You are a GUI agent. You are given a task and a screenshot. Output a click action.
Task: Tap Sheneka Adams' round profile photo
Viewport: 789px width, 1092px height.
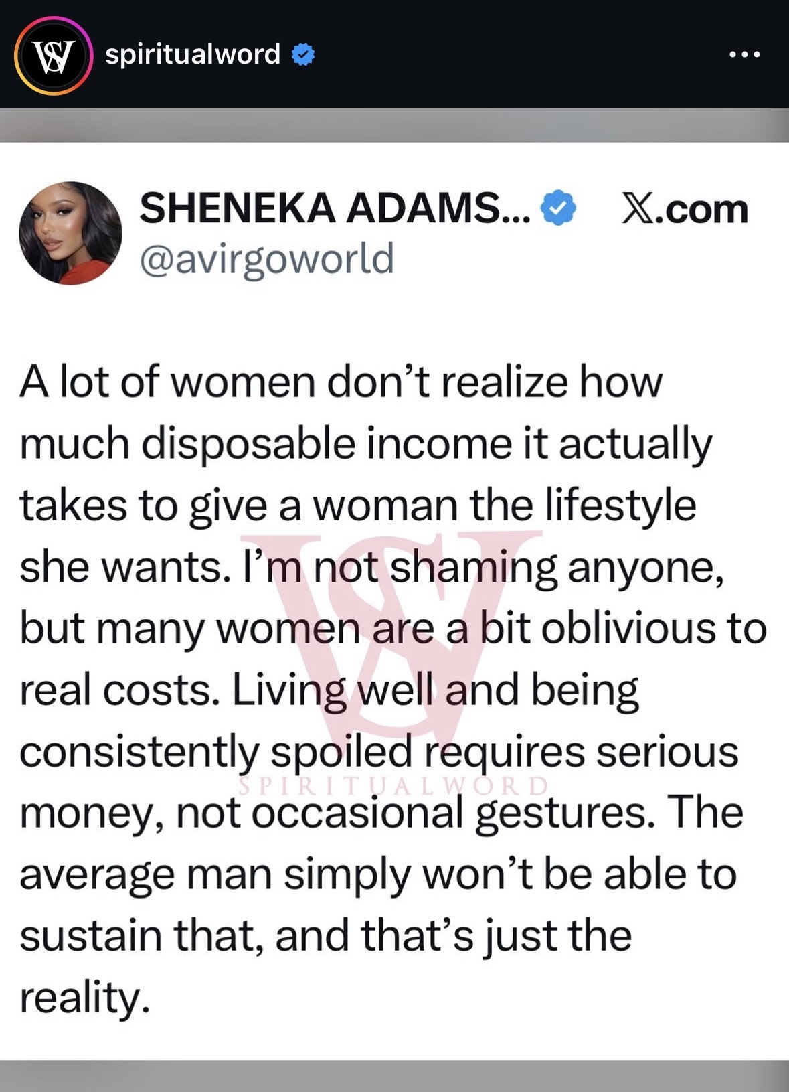pos(71,233)
